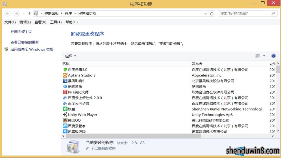
Task: Open help with the blue question mark
Action: (x=273, y=56)
